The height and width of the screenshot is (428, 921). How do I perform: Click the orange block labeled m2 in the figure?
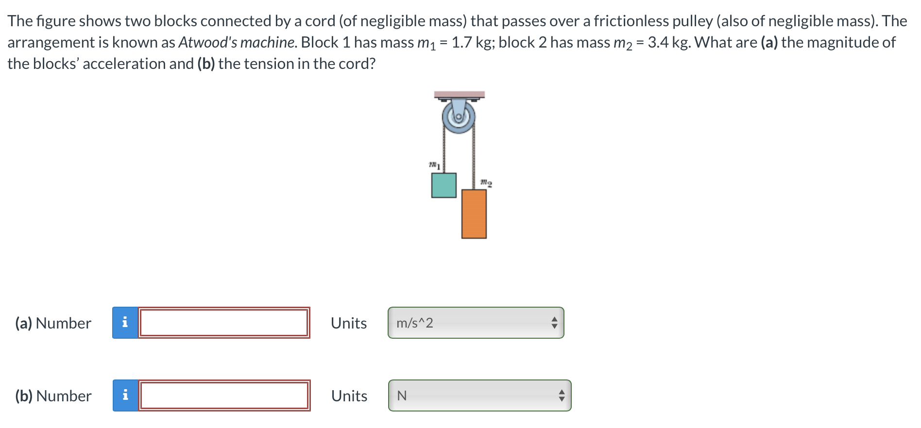(x=474, y=214)
